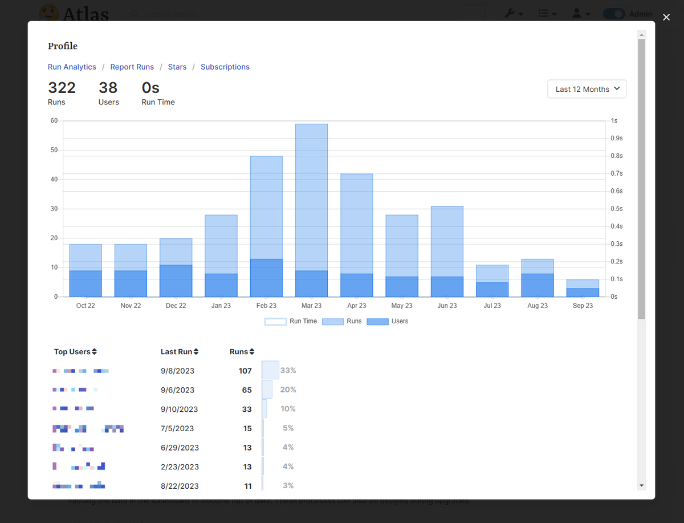The width and height of the screenshot is (684, 523).
Task: Click the search magnifier icon
Action: pyautogui.click(x=135, y=13)
